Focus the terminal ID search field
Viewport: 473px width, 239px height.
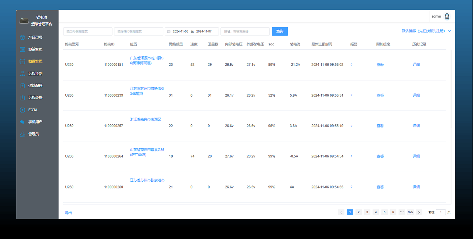pos(139,31)
